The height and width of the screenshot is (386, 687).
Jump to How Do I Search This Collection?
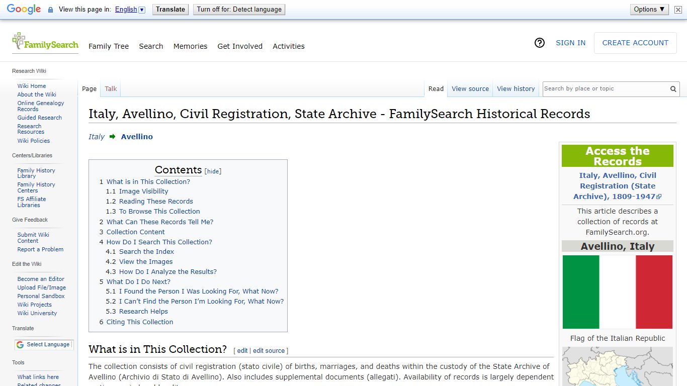159,242
